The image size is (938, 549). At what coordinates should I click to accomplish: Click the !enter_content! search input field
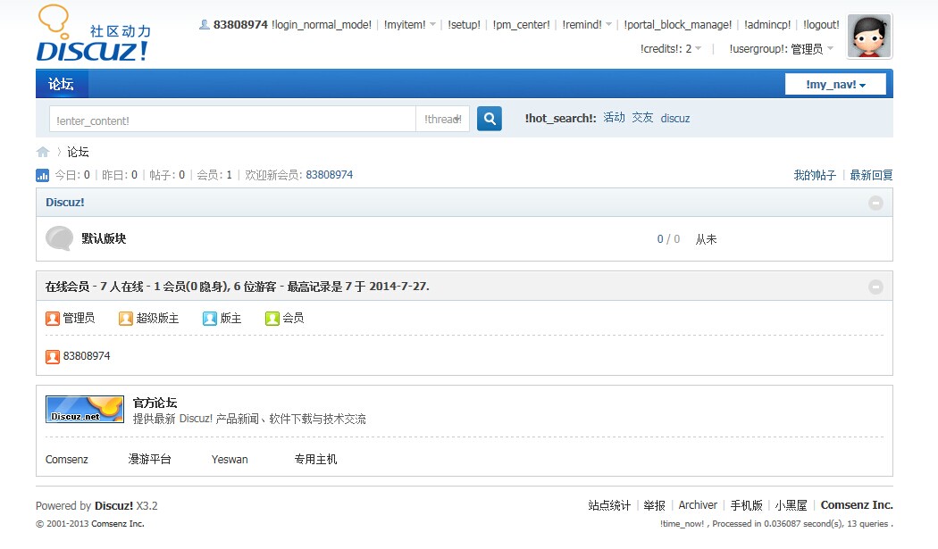pyautogui.click(x=232, y=118)
